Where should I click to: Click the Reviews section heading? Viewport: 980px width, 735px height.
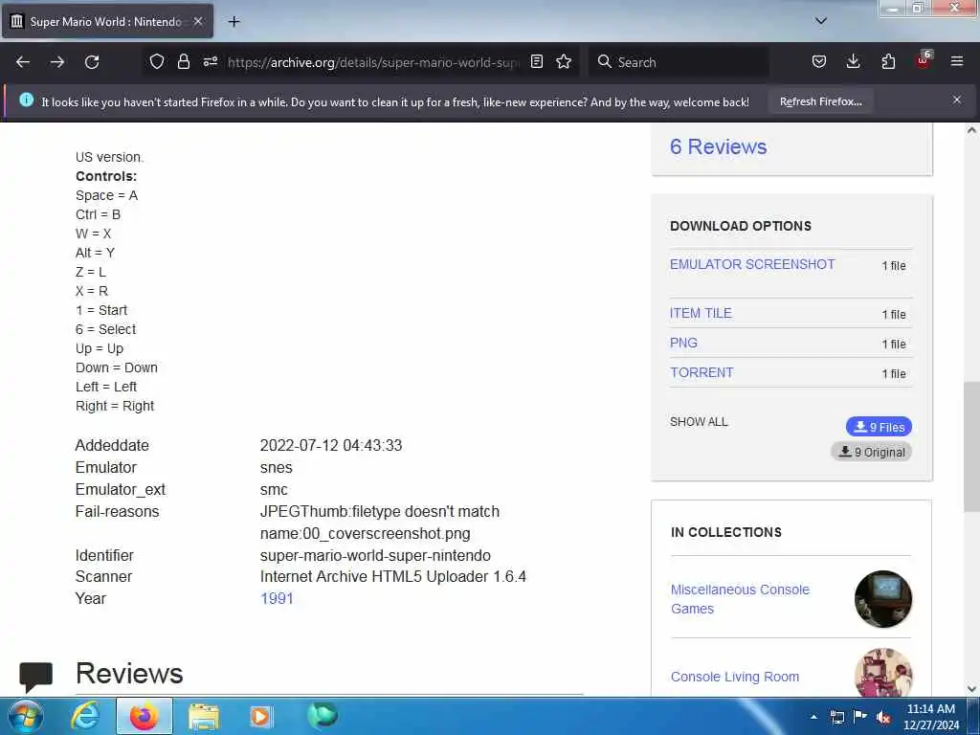coord(129,673)
